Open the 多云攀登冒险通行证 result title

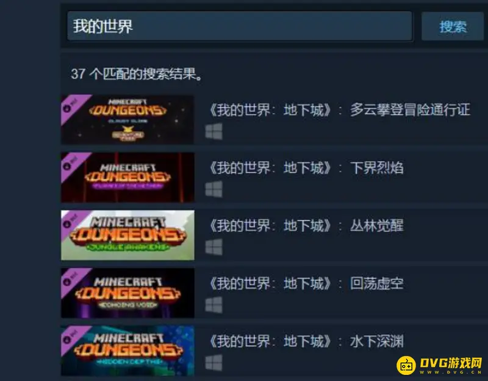click(339, 110)
